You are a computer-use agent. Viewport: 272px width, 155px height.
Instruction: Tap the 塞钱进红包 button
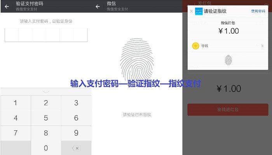(x=228, y=110)
